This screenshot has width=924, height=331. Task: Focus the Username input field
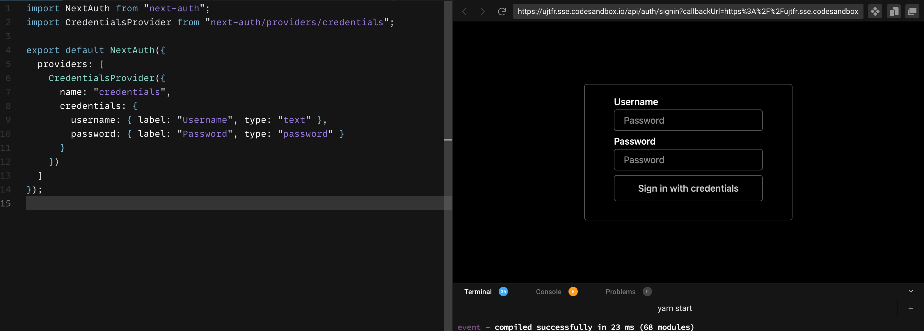pyautogui.click(x=688, y=120)
